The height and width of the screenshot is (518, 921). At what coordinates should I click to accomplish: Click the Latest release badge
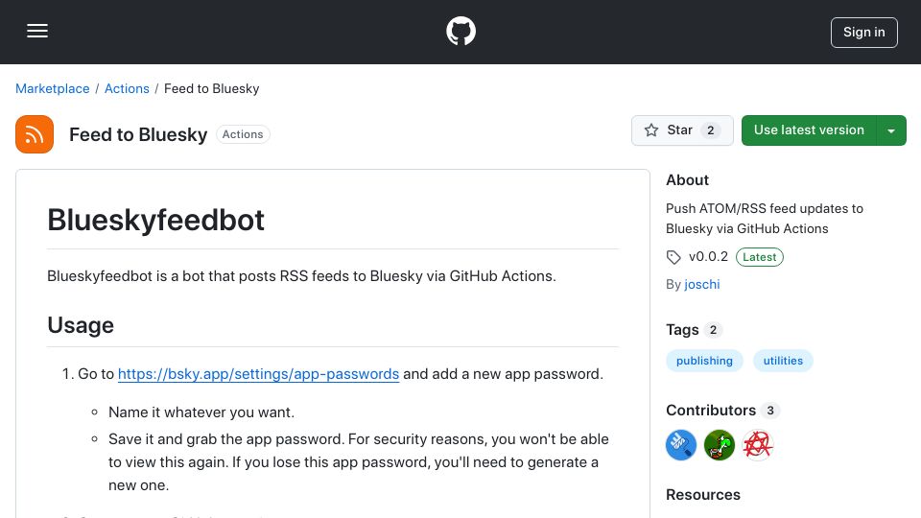click(760, 257)
